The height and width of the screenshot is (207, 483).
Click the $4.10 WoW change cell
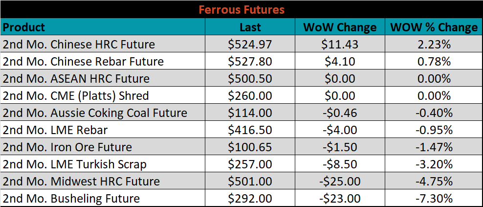tap(340, 61)
